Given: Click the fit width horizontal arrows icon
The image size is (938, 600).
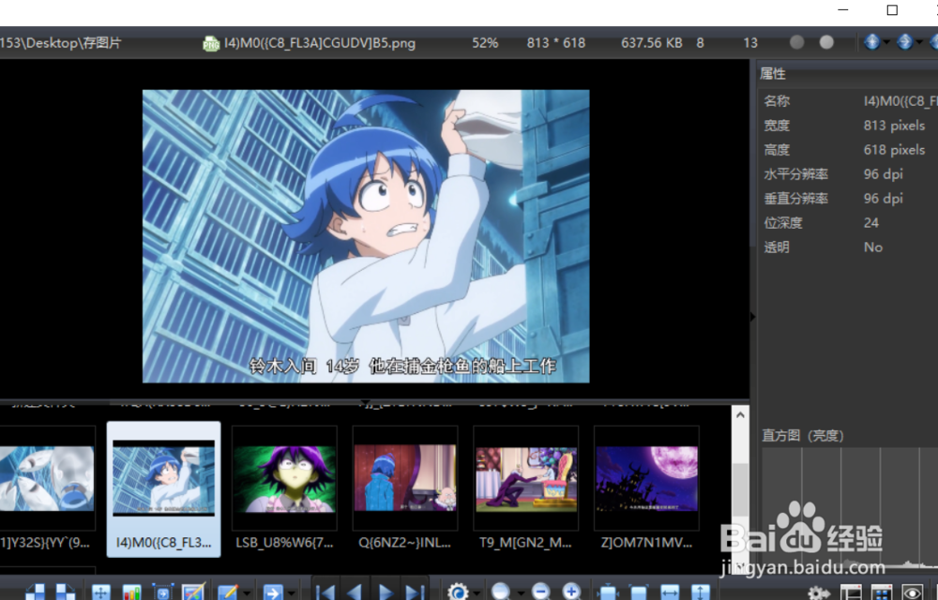Looking at the screenshot, I should [670, 592].
